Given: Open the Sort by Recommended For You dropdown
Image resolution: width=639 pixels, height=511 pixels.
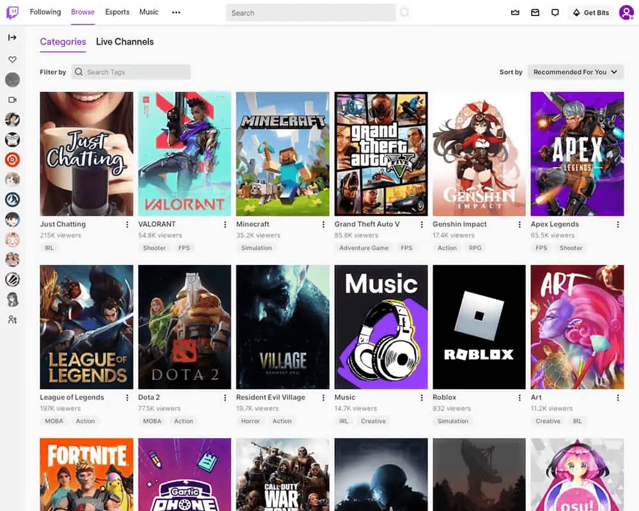Looking at the screenshot, I should (x=575, y=72).
